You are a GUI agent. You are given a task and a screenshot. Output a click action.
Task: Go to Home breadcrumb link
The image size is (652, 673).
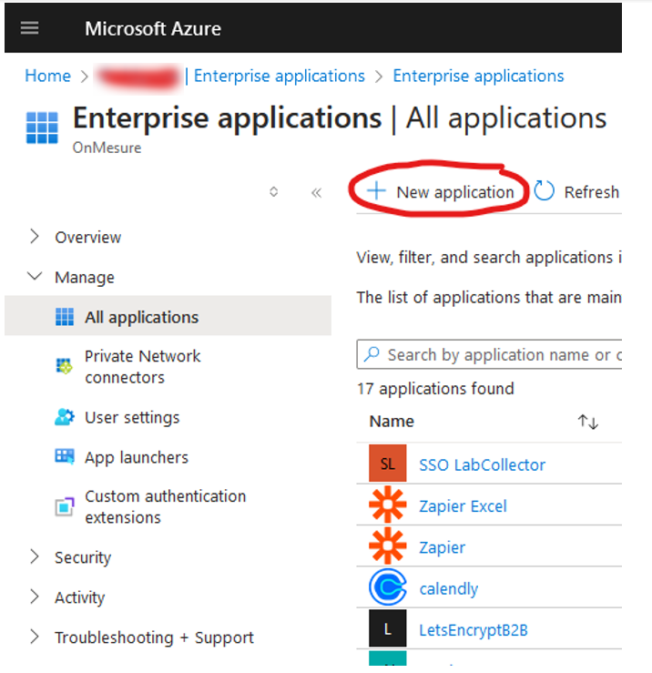(x=47, y=76)
